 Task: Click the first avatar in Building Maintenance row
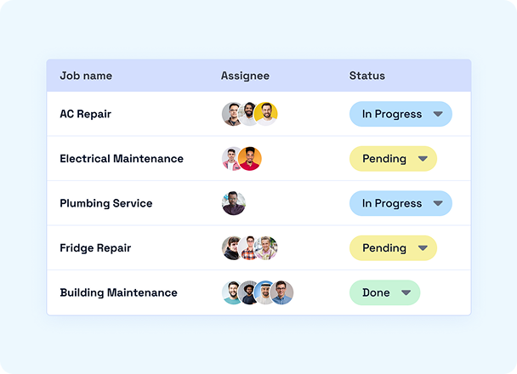click(232, 292)
